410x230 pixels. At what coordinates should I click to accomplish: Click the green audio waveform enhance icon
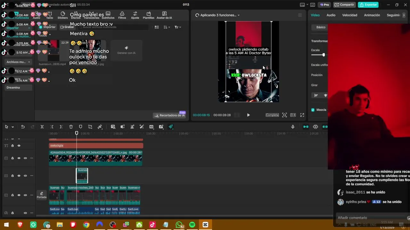click(171, 127)
